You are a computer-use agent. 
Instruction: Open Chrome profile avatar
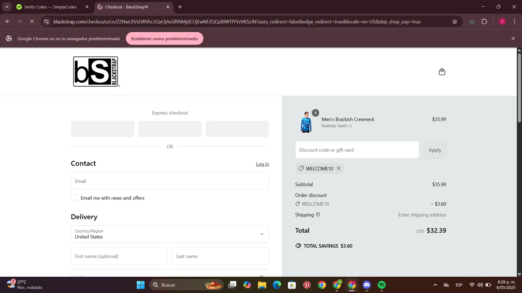click(x=502, y=22)
